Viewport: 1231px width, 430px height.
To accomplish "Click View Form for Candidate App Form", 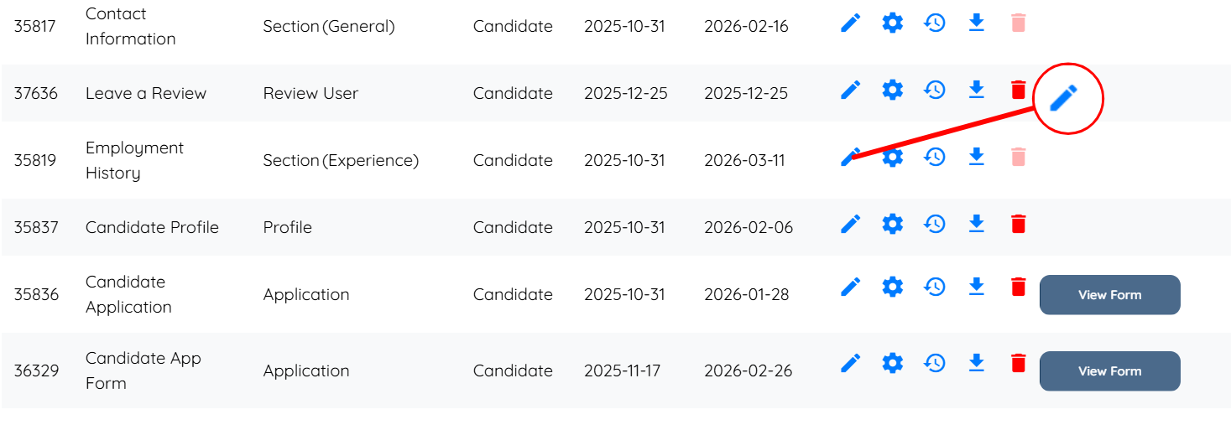I will point(1109,371).
